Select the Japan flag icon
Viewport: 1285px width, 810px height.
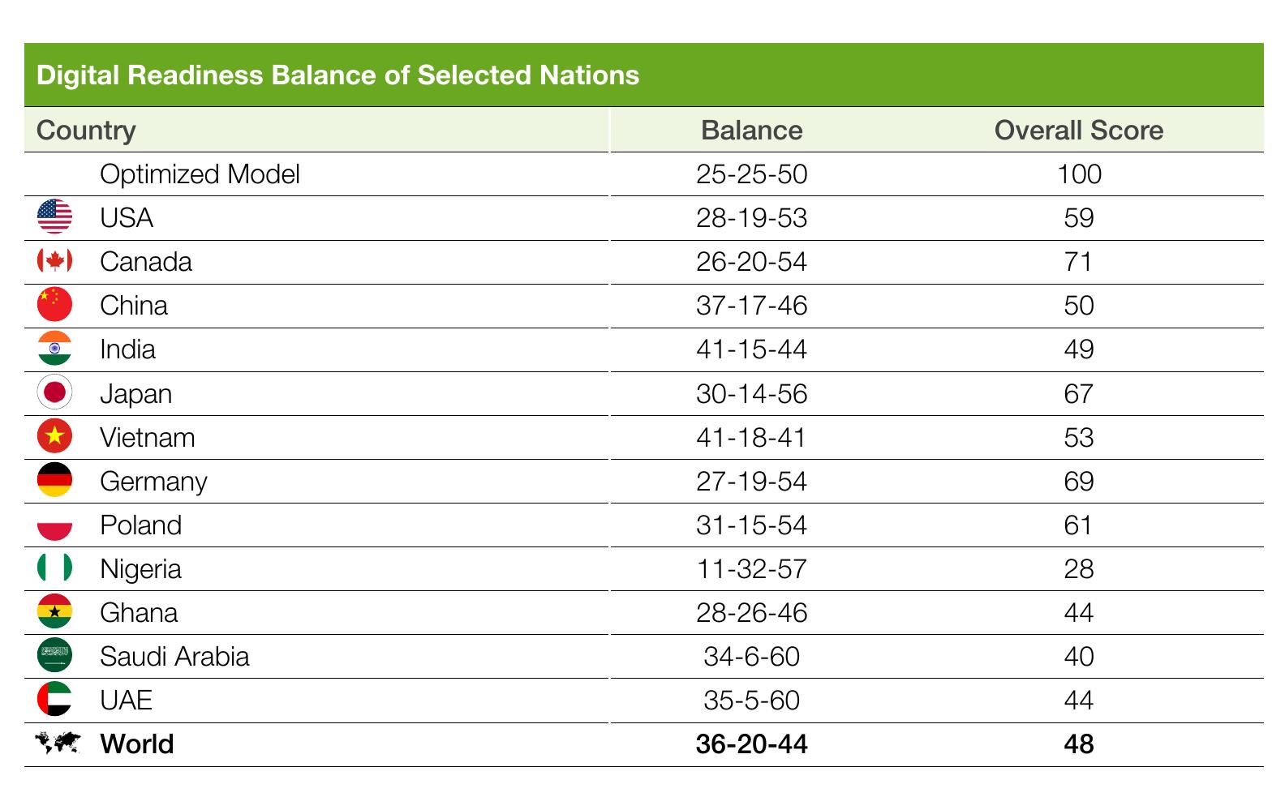click(55, 392)
